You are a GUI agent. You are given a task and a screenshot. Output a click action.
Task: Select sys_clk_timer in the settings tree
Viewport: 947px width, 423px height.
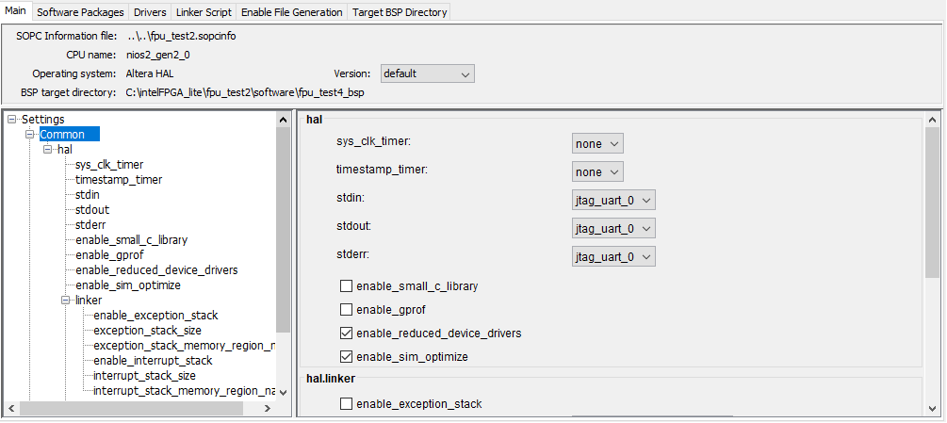click(x=109, y=164)
